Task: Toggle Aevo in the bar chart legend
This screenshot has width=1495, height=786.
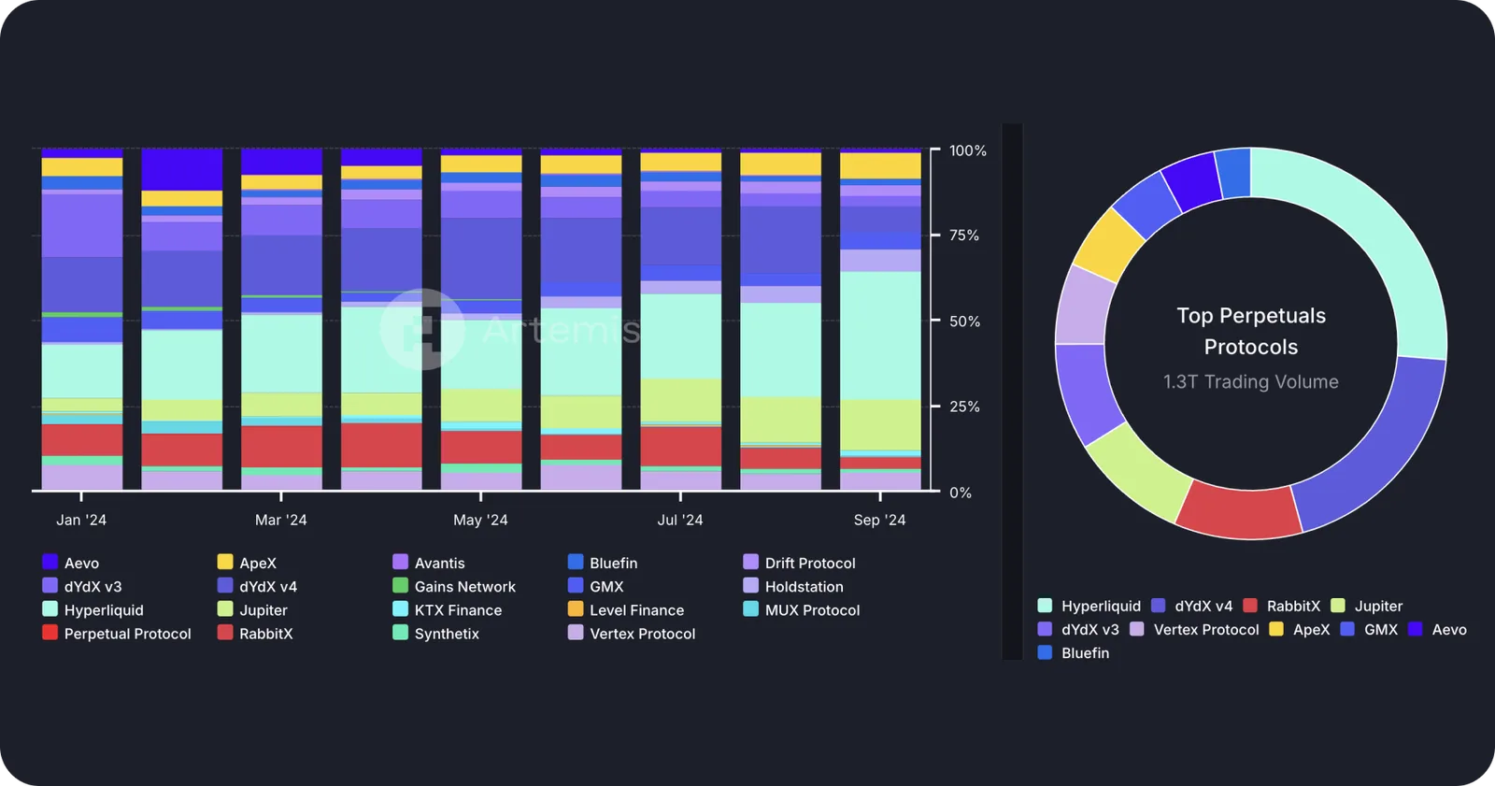Action: click(71, 563)
